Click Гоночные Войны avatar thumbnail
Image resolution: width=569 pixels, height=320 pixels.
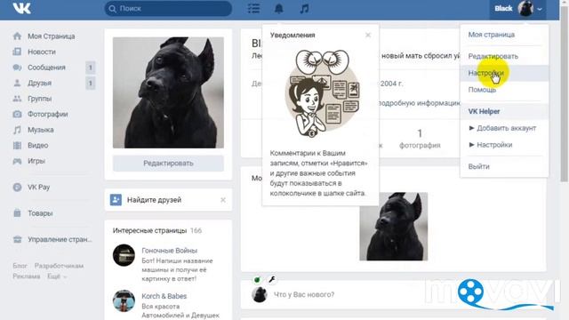point(124,255)
